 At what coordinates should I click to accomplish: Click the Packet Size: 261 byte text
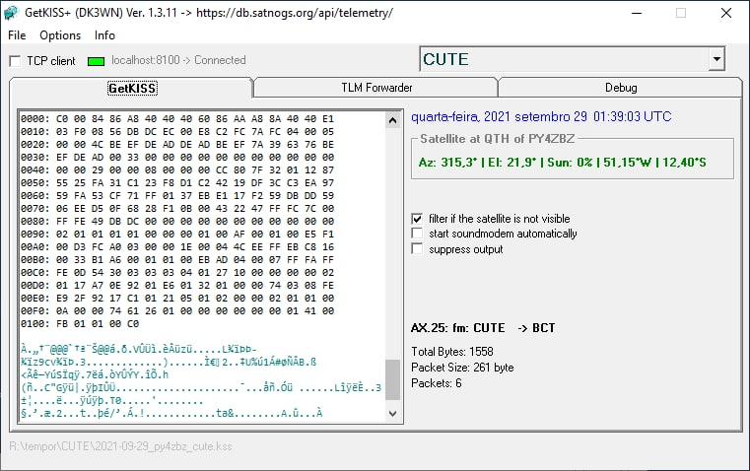click(x=462, y=368)
